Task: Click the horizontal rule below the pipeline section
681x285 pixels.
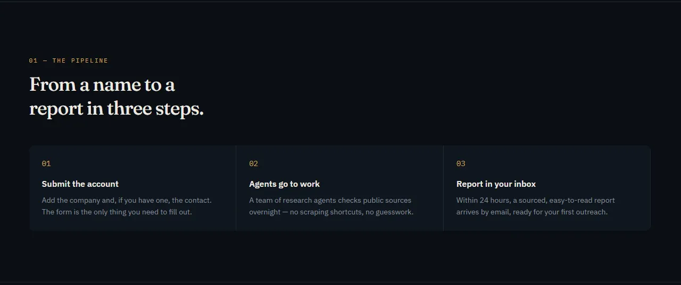Action: (x=340, y=282)
